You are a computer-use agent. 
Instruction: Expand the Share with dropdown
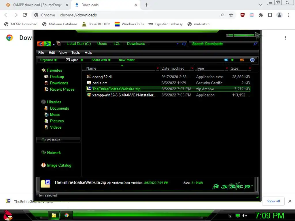tap(101, 60)
